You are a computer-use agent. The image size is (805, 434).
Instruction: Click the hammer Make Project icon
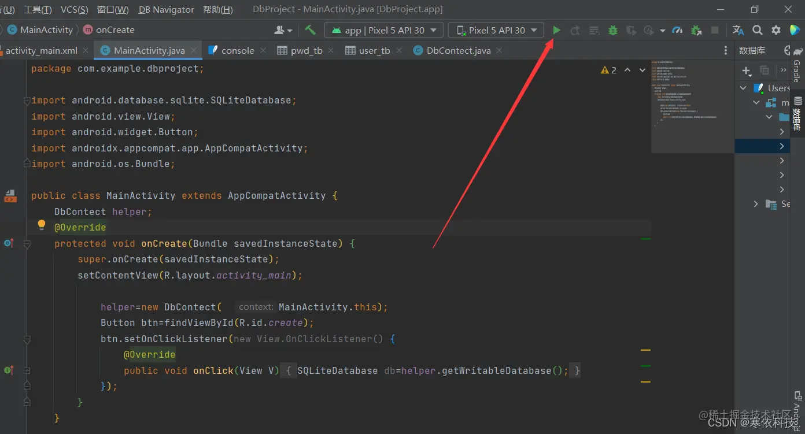click(x=310, y=30)
